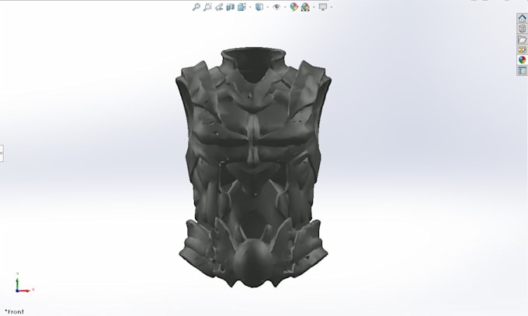This screenshot has height=316, width=528.
Task: Open the View Palette task pane tab
Action: click(523, 50)
